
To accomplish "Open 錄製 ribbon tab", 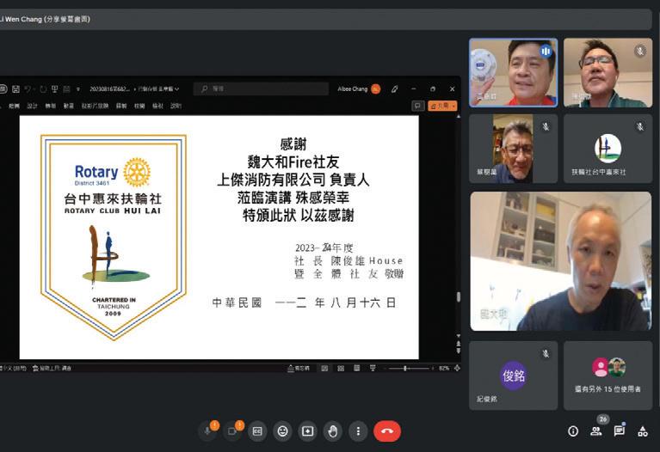I will tap(121, 106).
